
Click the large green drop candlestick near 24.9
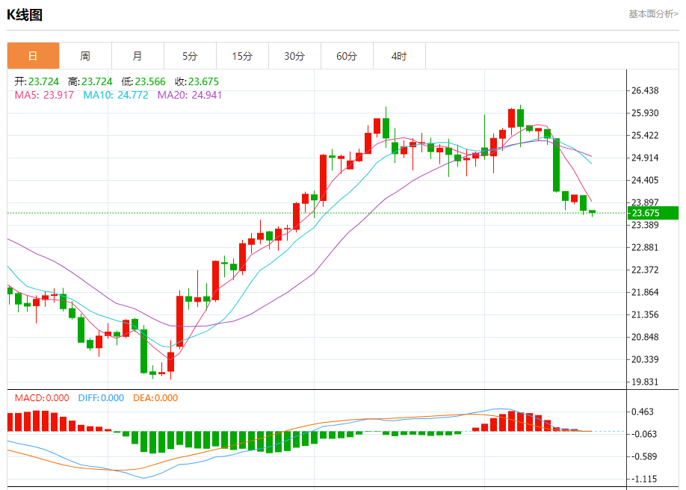[556, 165]
